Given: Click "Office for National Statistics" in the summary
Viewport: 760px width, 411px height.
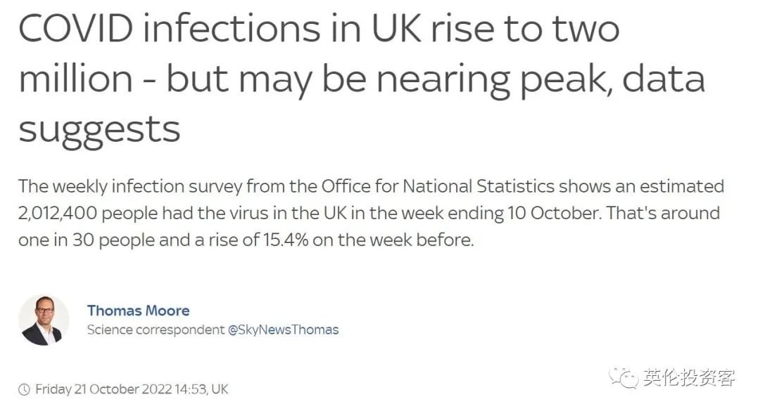Looking at the screenshot, I should pyautogui.click(x=438, y=186).
